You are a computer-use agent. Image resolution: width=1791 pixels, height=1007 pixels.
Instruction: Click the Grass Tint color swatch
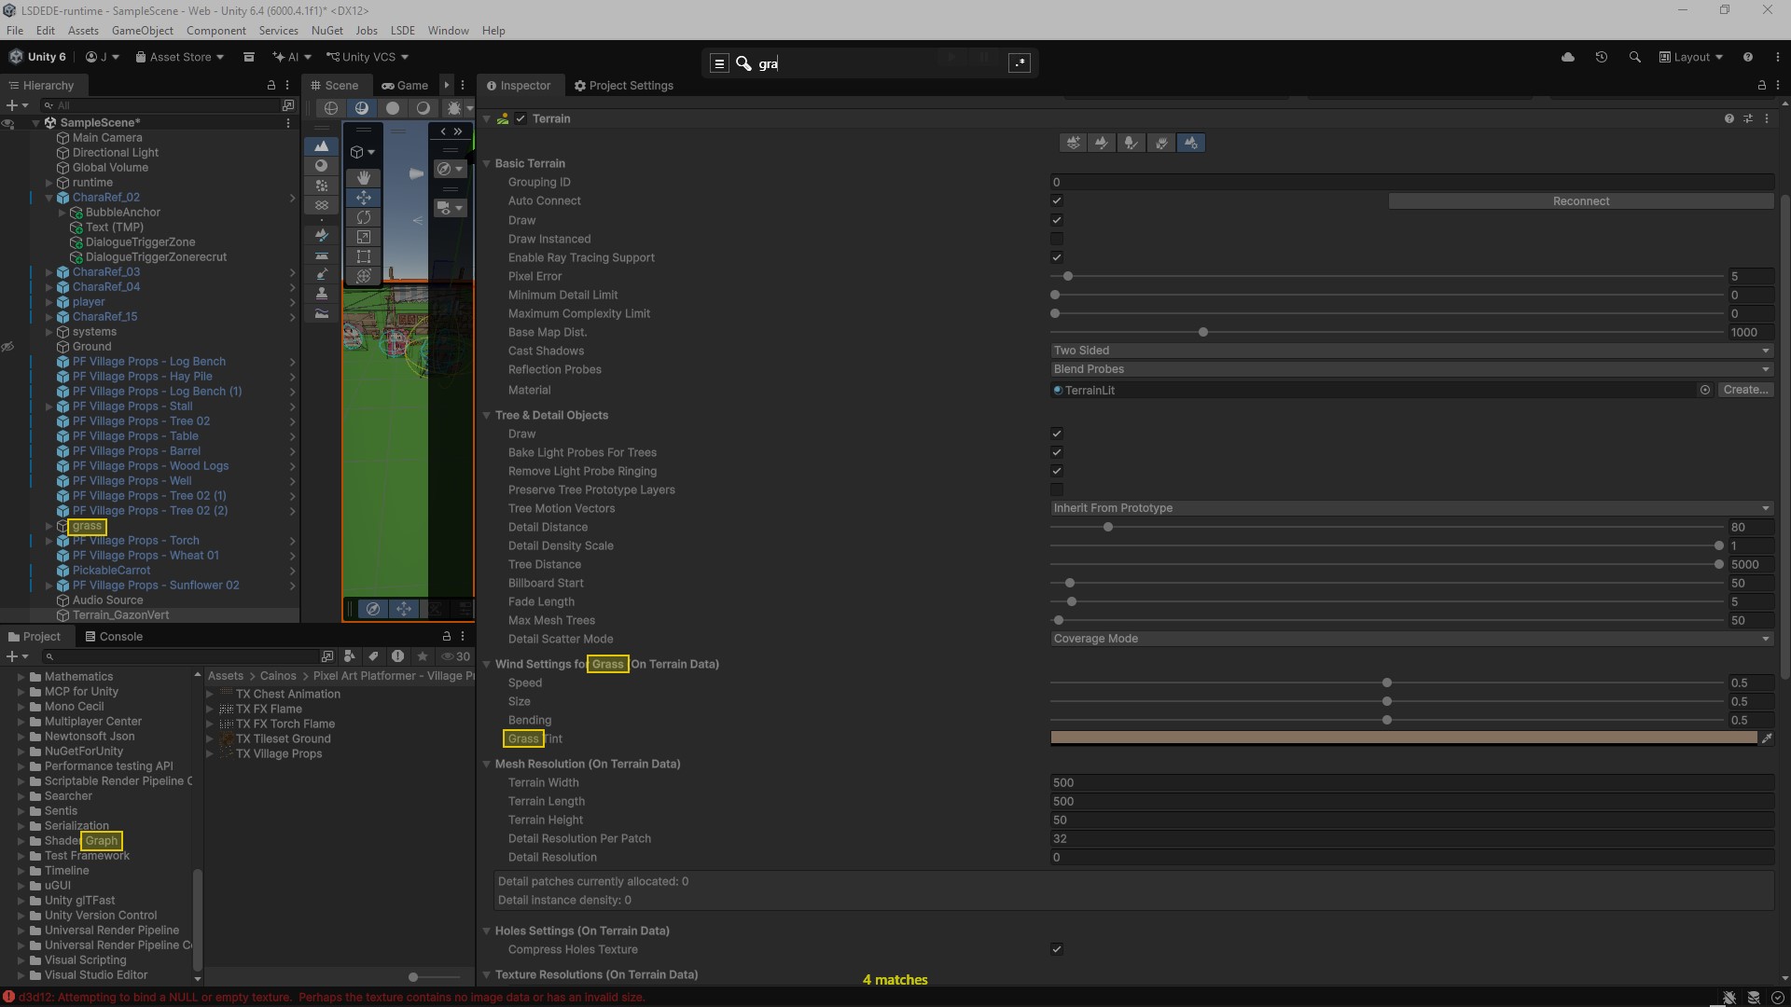(x=1404, y=738)
